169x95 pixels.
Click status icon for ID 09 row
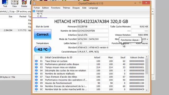coord(36,83)
